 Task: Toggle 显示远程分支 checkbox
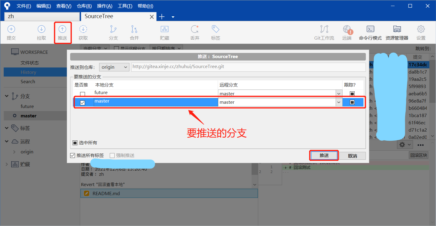coord(116,48)
